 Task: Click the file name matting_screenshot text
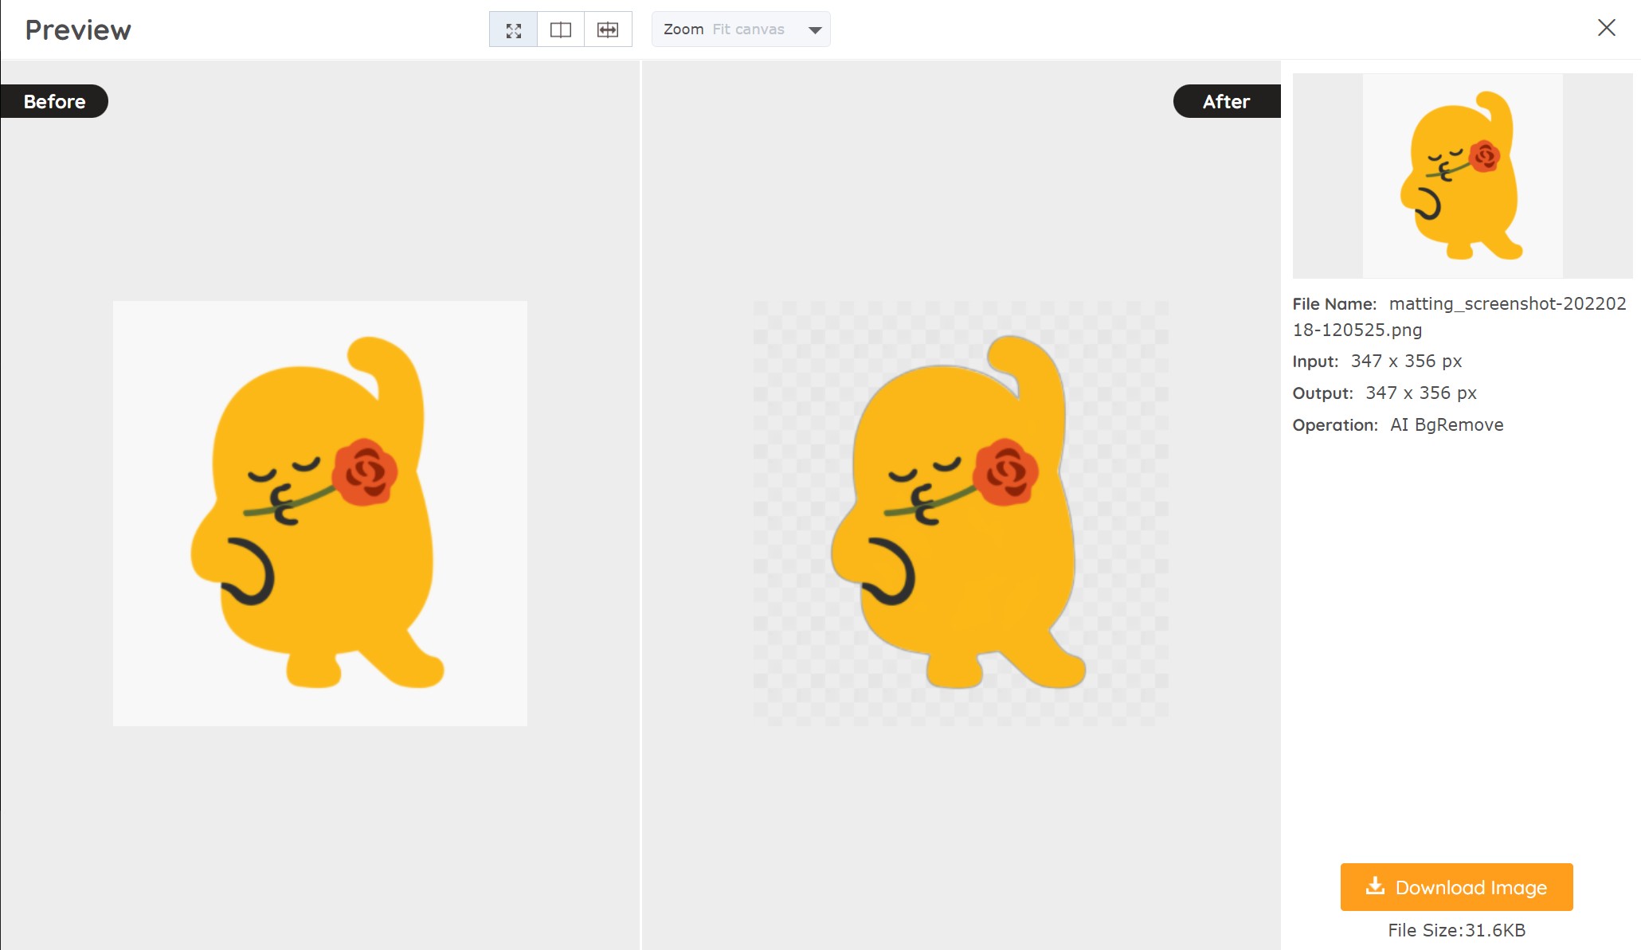1459,316
